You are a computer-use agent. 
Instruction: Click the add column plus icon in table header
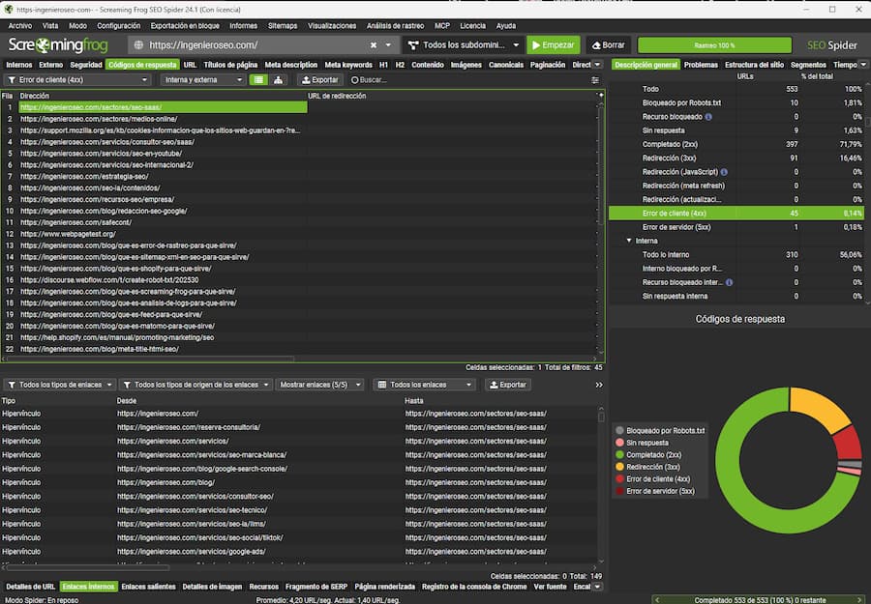click(600, 96)
